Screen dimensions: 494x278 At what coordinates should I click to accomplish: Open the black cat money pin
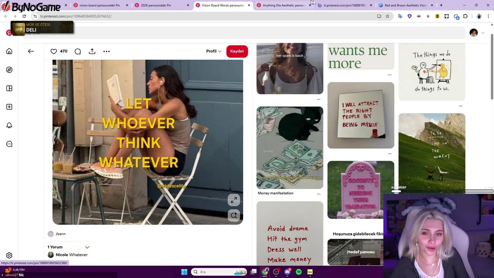[x=290, y=147]
